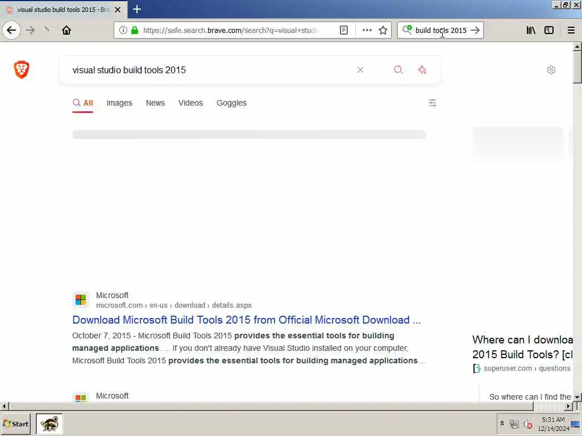Click the horizontal scrollbar right arrow
The width and height of the screenshot is (582, 436).
[568, 406]
